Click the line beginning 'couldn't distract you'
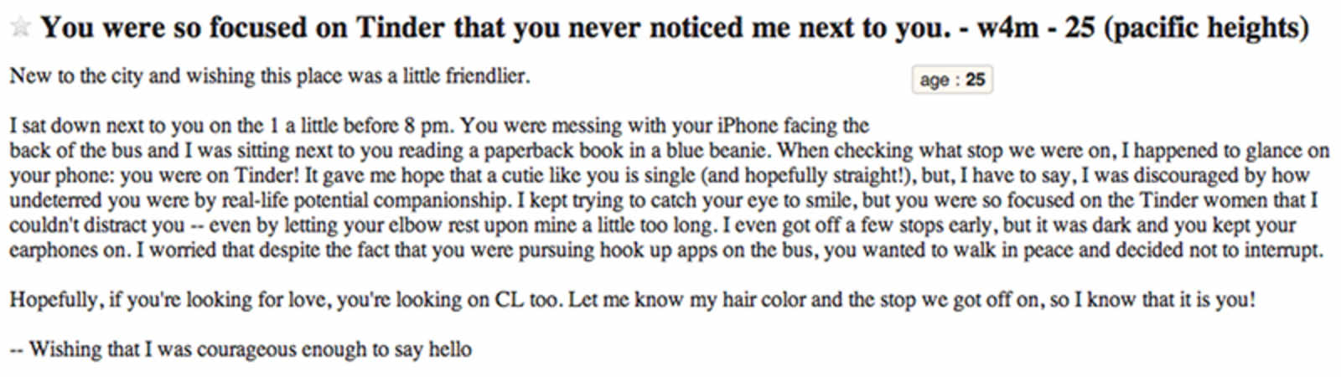 (653, 226)
